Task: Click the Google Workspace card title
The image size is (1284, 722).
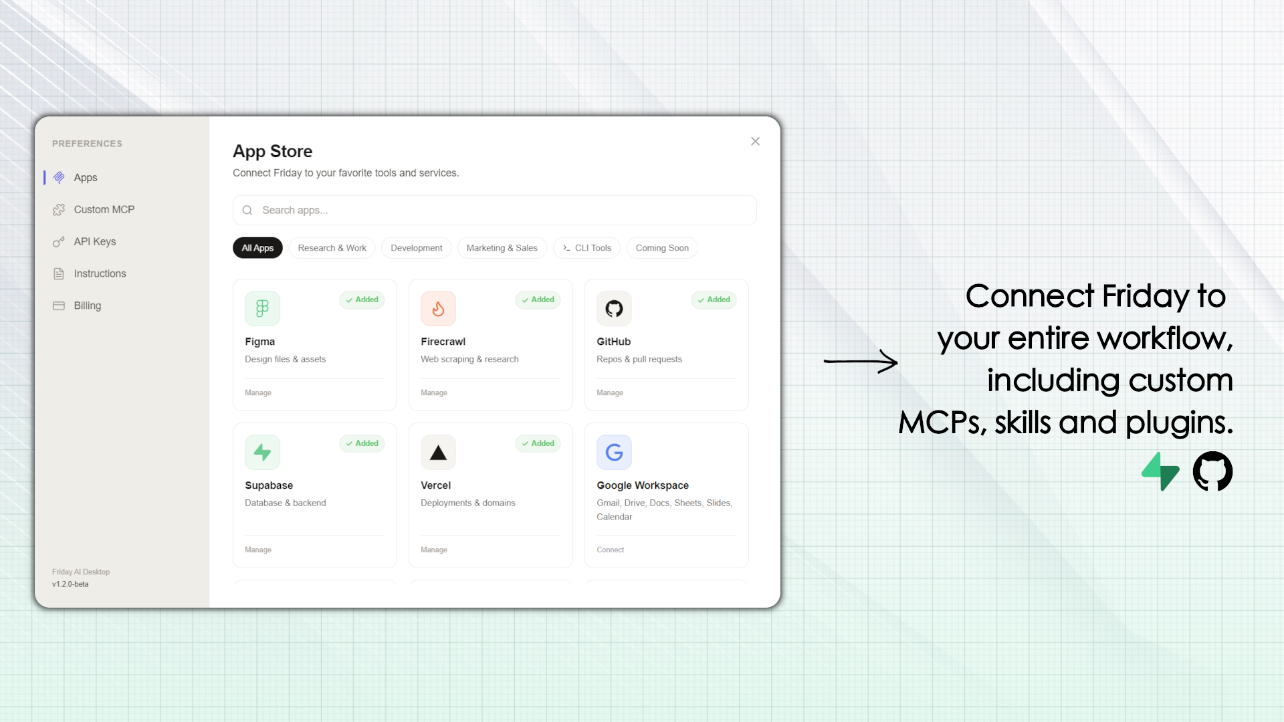Action: point(643,485)
